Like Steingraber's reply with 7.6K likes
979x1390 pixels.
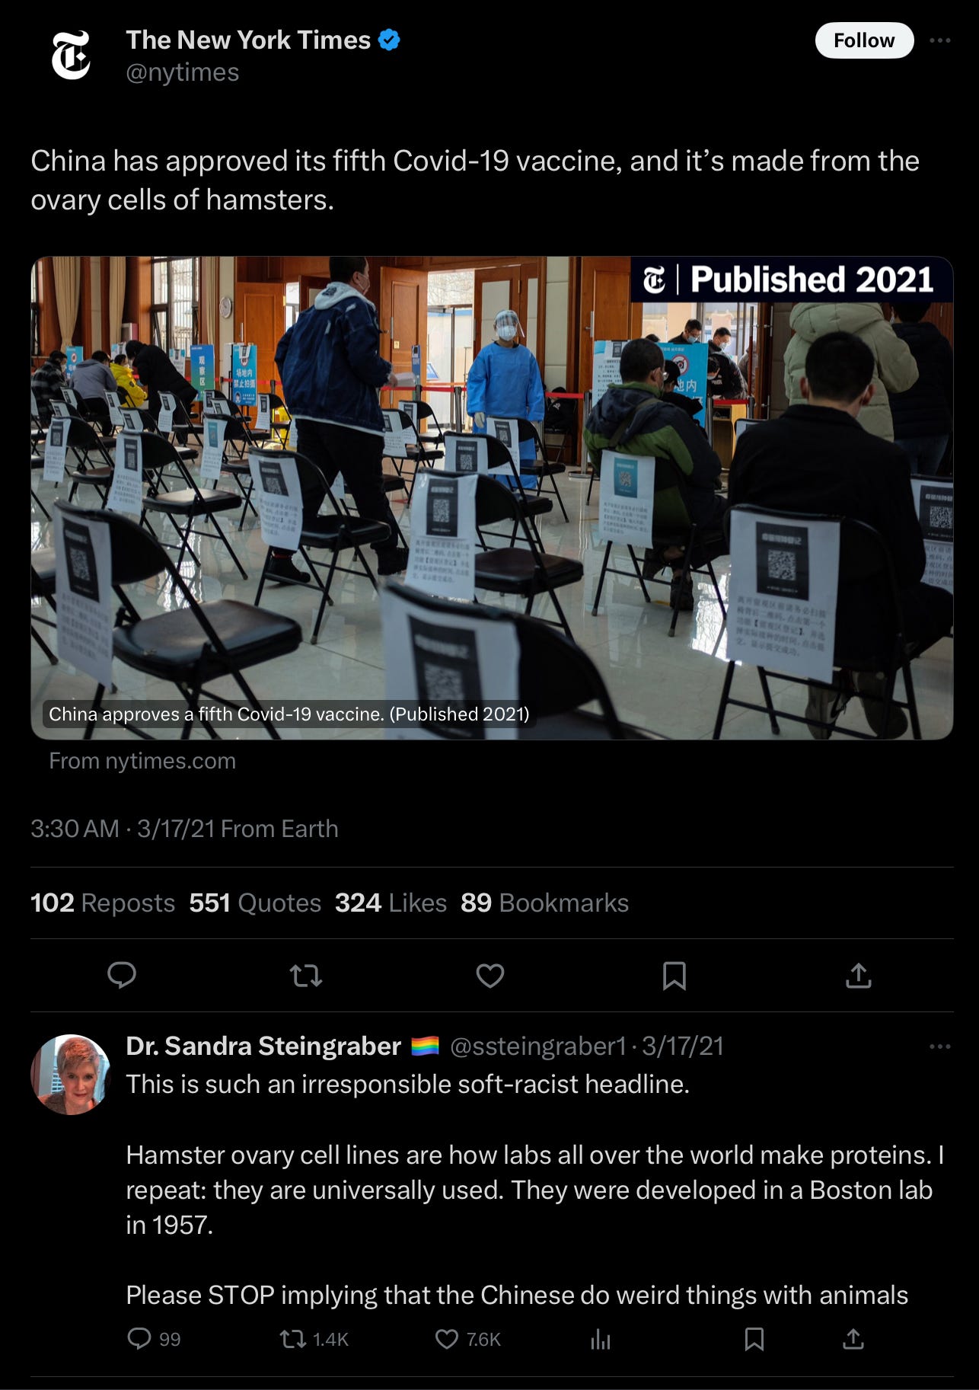click(467, 1339)
